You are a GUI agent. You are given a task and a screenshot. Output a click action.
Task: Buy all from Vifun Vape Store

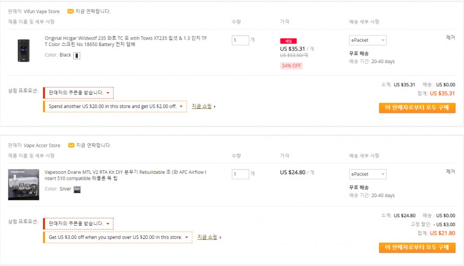pos(417,108)
